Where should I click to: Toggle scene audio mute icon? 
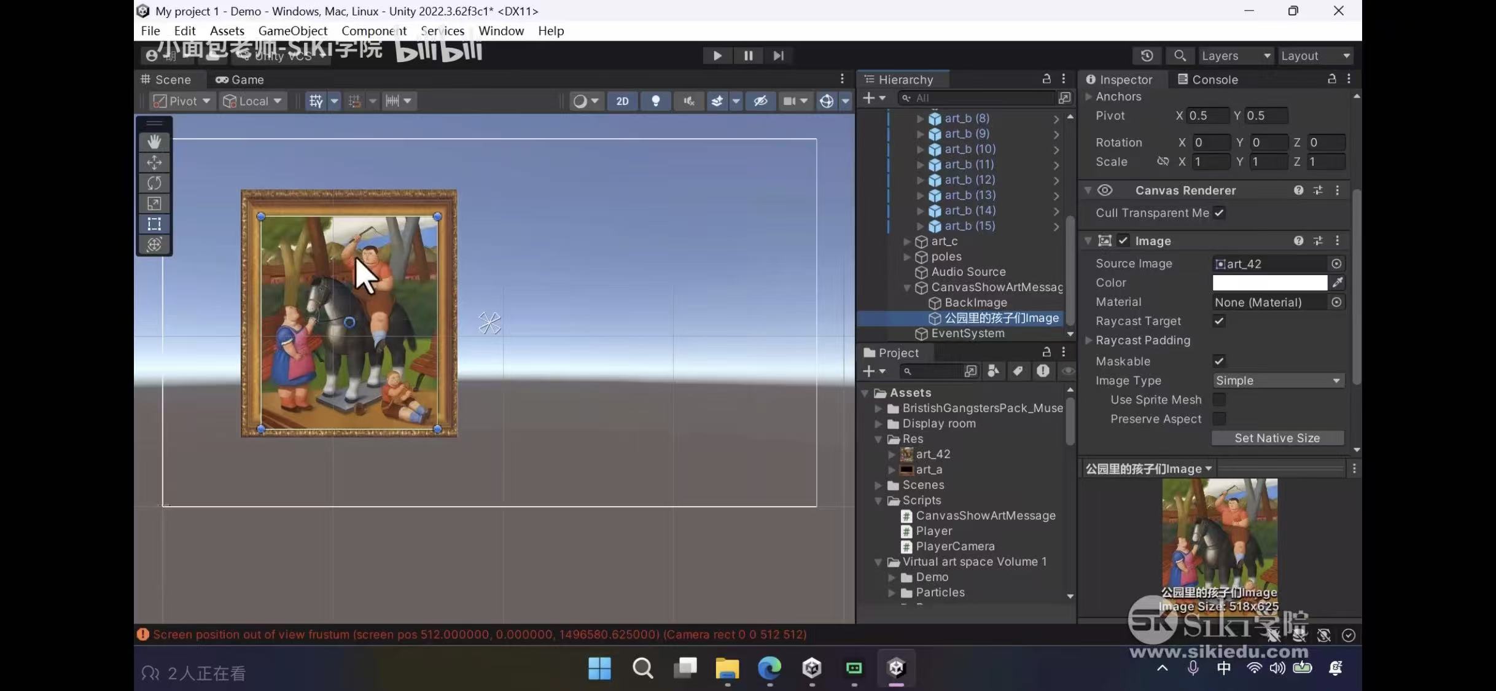tap(688, 101)
